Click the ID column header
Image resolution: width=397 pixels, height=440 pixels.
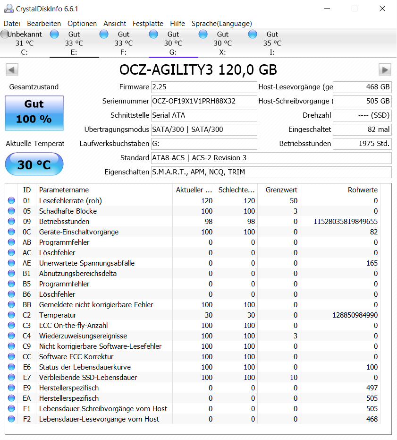tap(26, 190)
